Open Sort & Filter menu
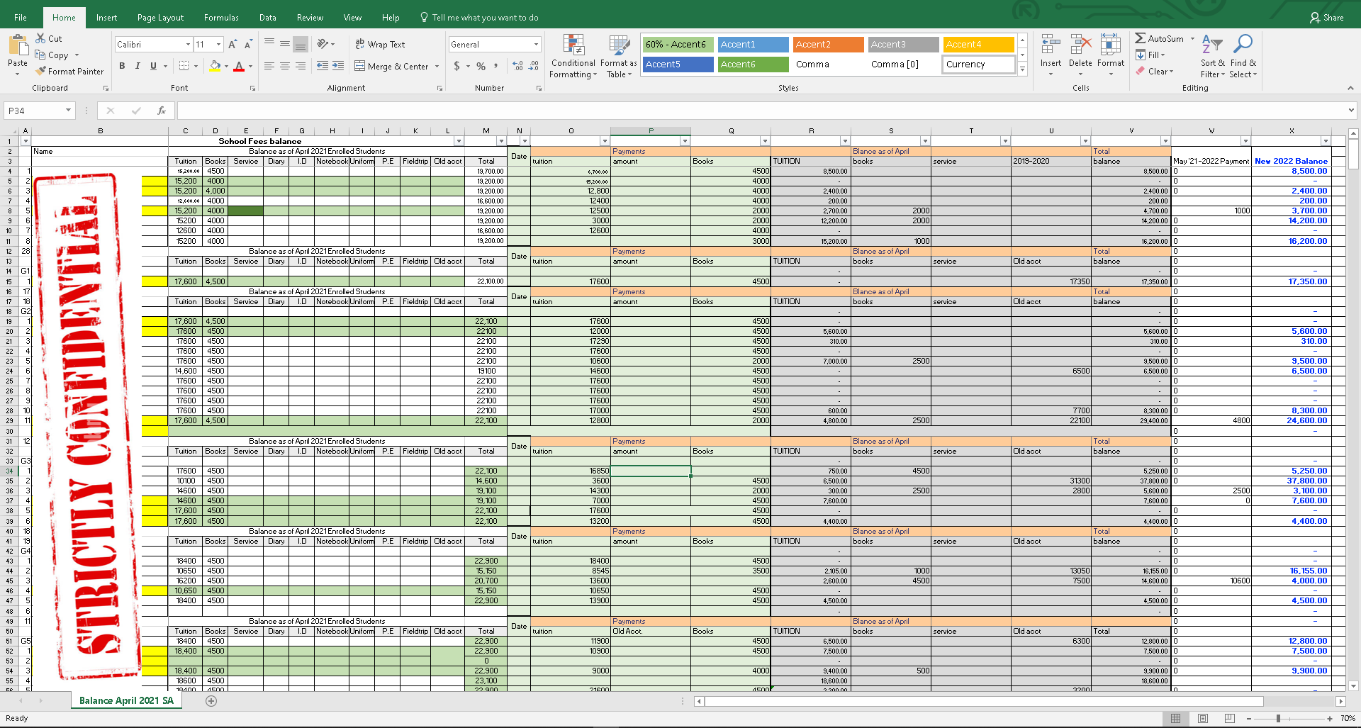 click(1212, 56)
